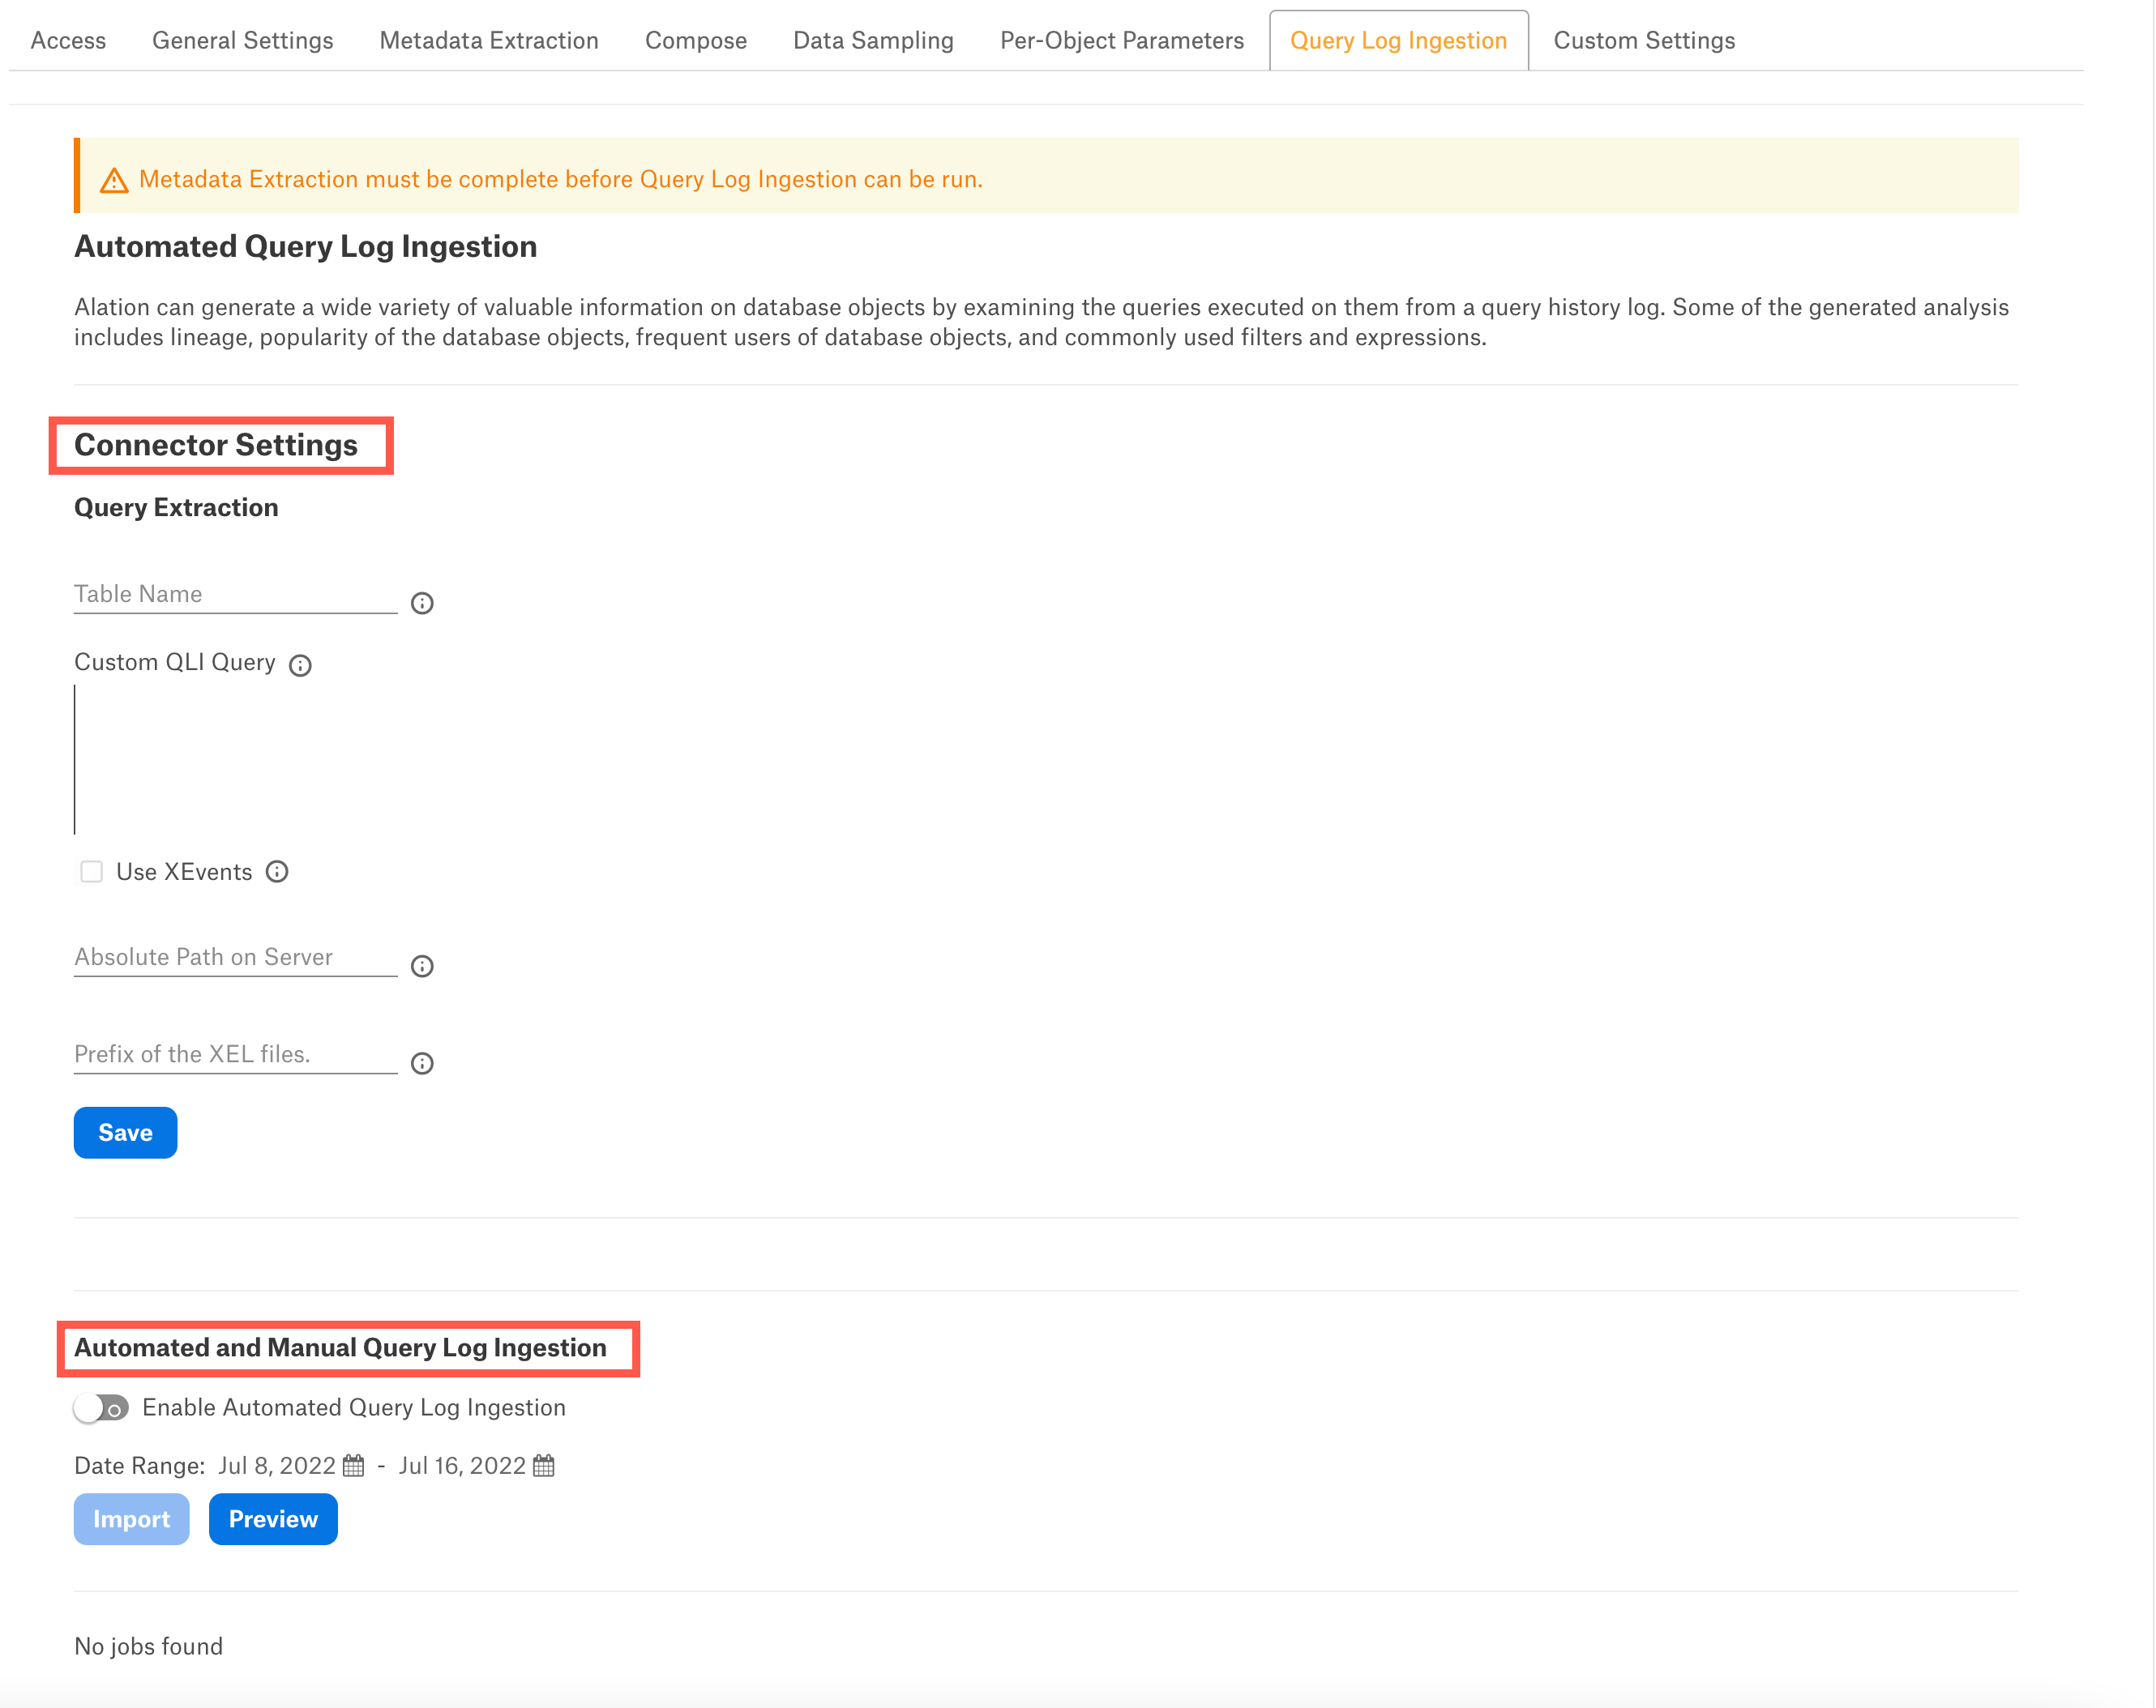The height and width of the screenshot is (1708, 2156).
Task: Click the Automated Query Log Ingestion heading
Action: (305, 246)
